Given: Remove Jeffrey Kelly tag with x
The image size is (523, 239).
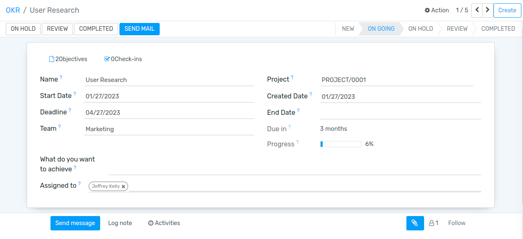Looking at the screenshot, I should point(123,187).
